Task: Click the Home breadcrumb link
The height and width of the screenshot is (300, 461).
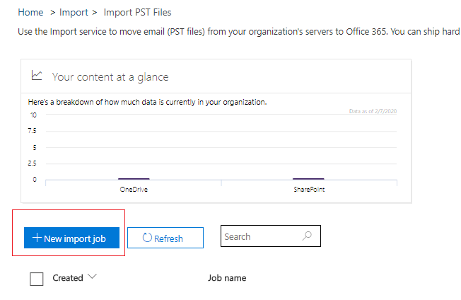Action: (x=30, y=12)
